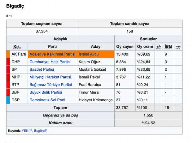This screenshot has width=192, height=143.
Task: Click the Kıs. abbreviation column header
Action: [x=17, y=47]
